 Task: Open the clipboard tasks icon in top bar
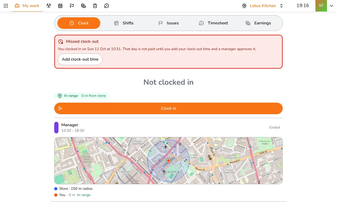[x=95, y=6]
